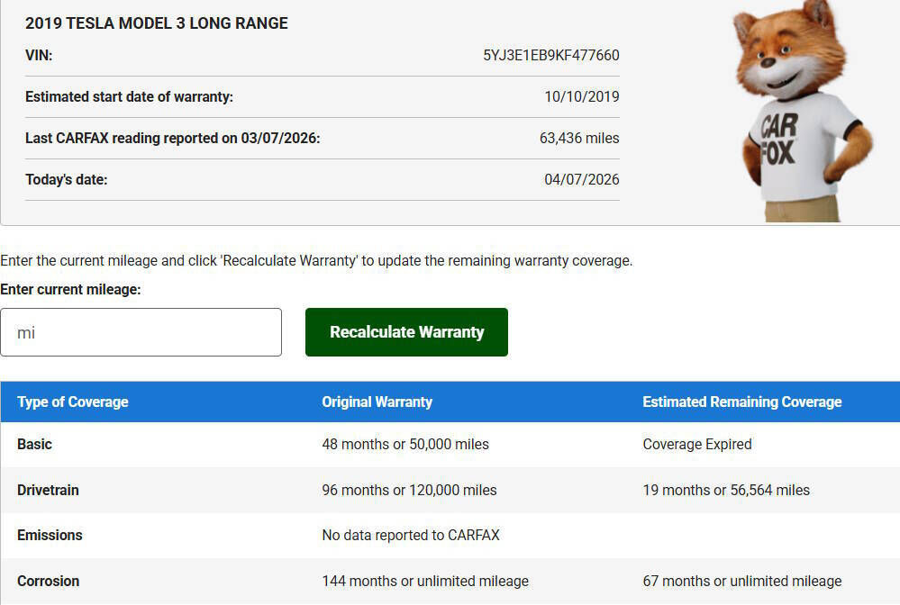The width and height of the screenshot is (900, 605).
Task: Click the Estimated Remaining Coverage column header
Action: 741,402
